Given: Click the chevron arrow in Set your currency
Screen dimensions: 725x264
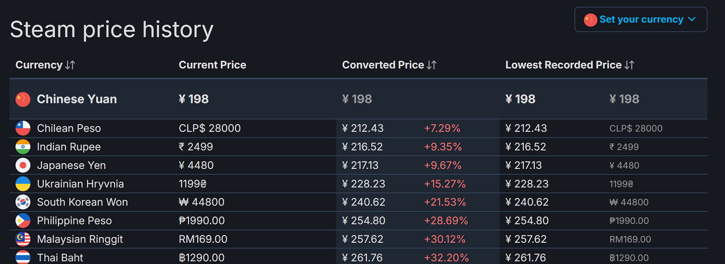Looking at the screenshot, I should 692,20.
